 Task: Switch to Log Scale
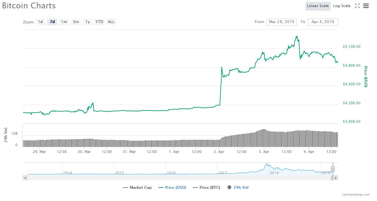point(341,6)
